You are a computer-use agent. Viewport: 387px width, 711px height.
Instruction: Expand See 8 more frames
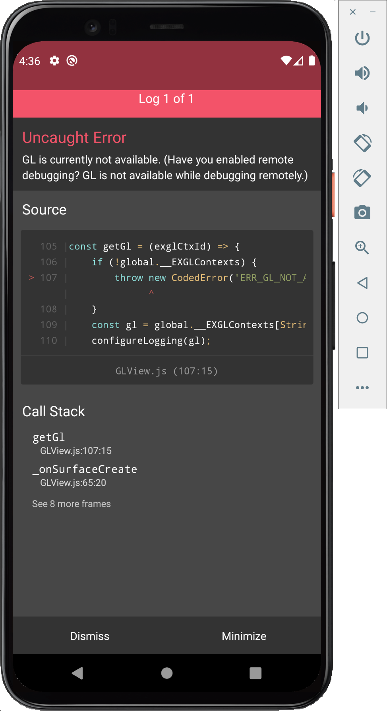click(72, 504)
